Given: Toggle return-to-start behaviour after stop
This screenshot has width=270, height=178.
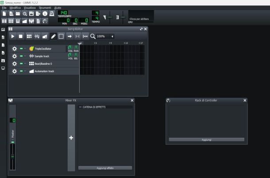Looking at the screenshot, I should (85, 36).
